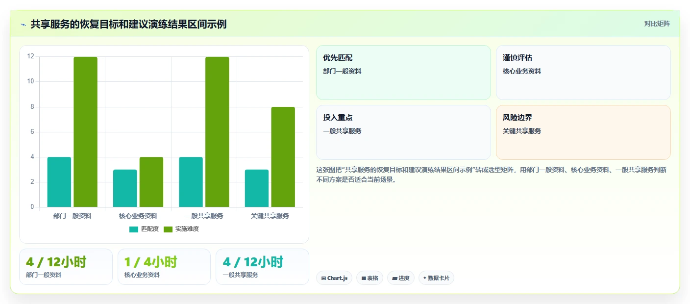Click the 一般共享服务 text in 投入重点 card

click(x=342, y=131)
